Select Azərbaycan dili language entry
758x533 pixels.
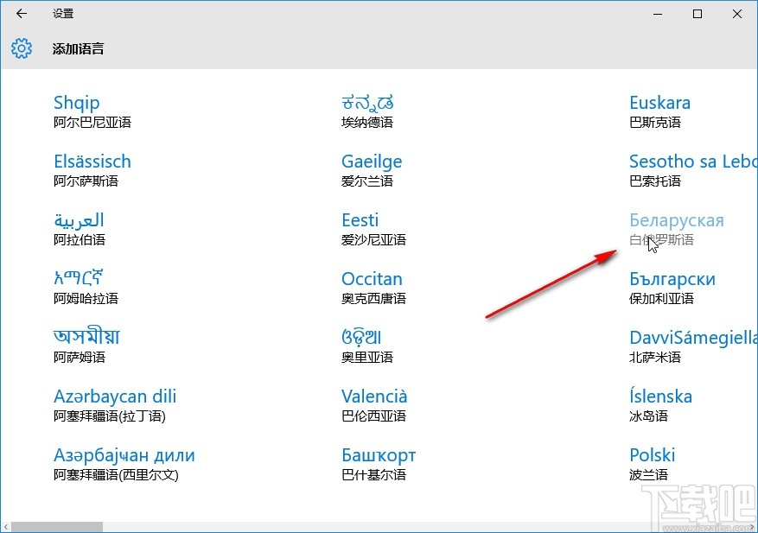pos(115,396)
